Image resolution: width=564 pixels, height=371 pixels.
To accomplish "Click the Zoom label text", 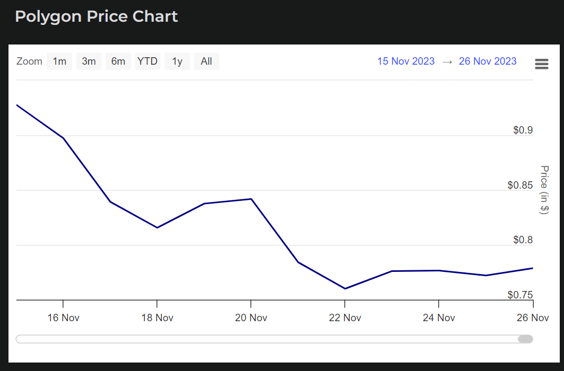I will pyautogui.click(x=29, y=61).
